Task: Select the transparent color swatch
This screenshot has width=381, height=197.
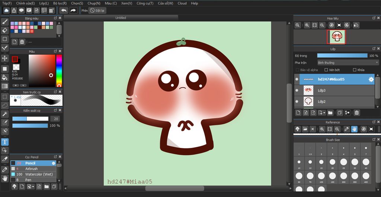Action: click(x=16, y=67)
